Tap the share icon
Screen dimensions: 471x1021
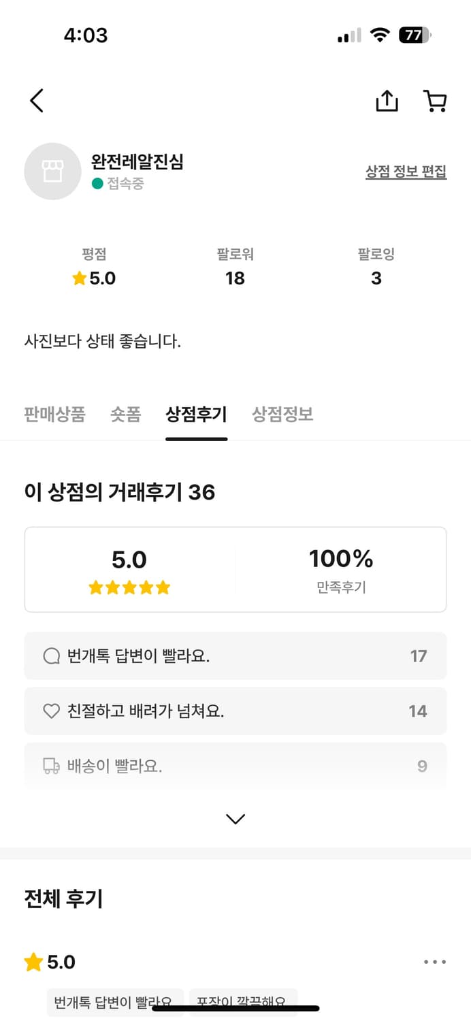click(x=387, y=101)
